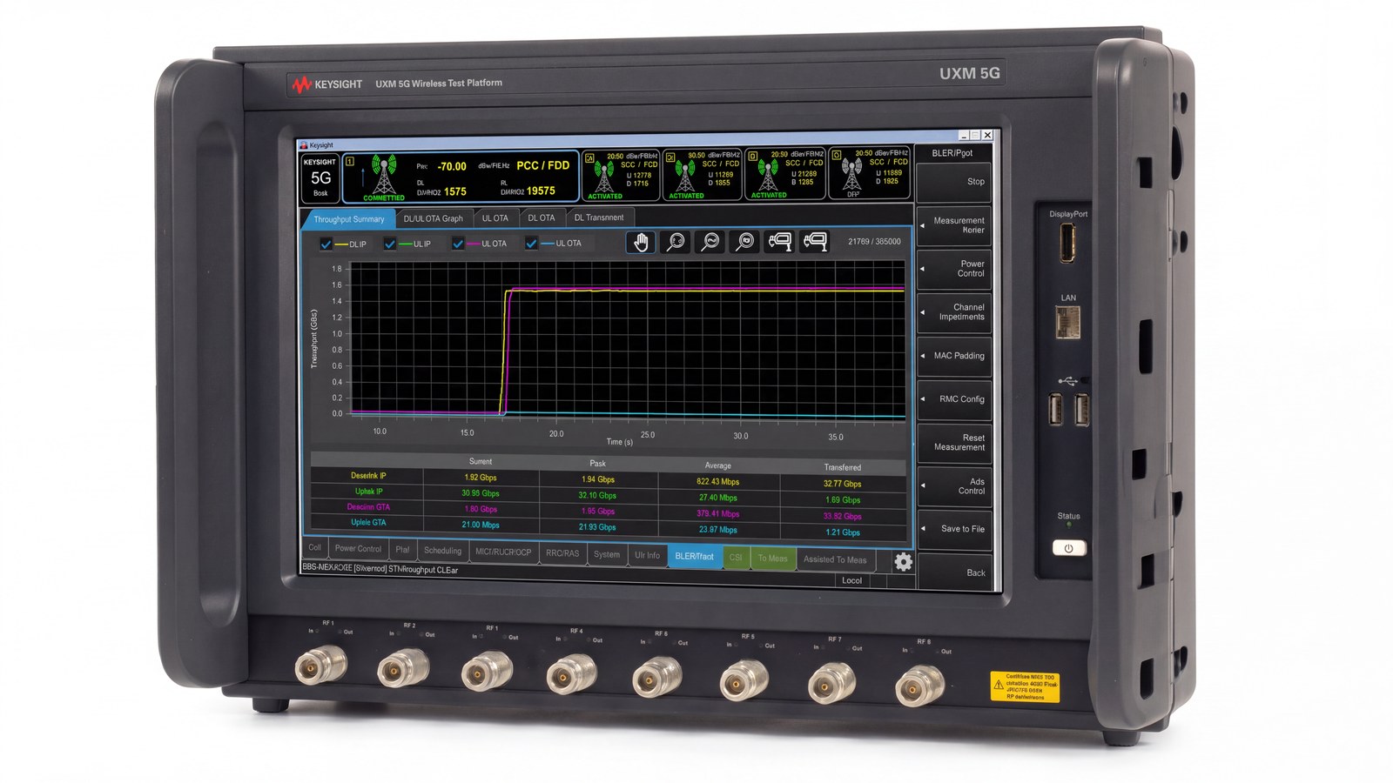This screenshot has width=1393, height=783.
Task: Select the RRC/RAS bottom tab
Action: (x=562, y=553)
